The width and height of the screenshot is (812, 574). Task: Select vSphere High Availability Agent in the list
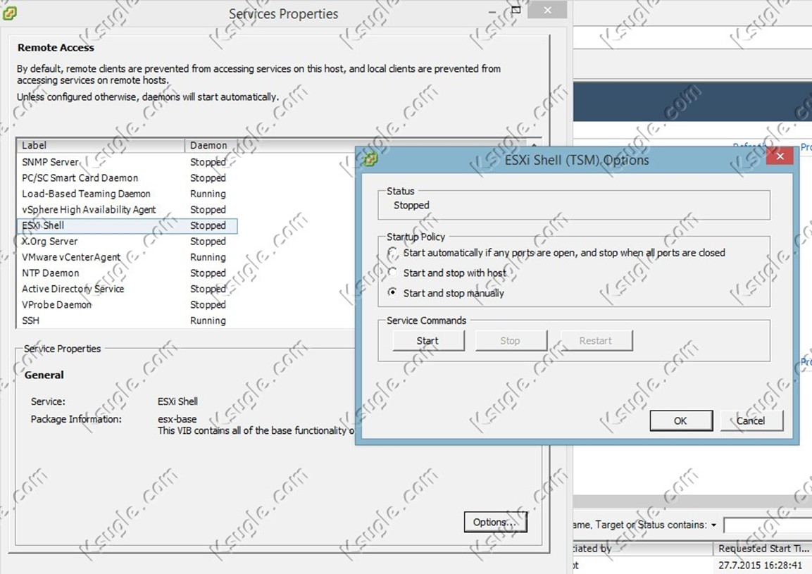127,210
